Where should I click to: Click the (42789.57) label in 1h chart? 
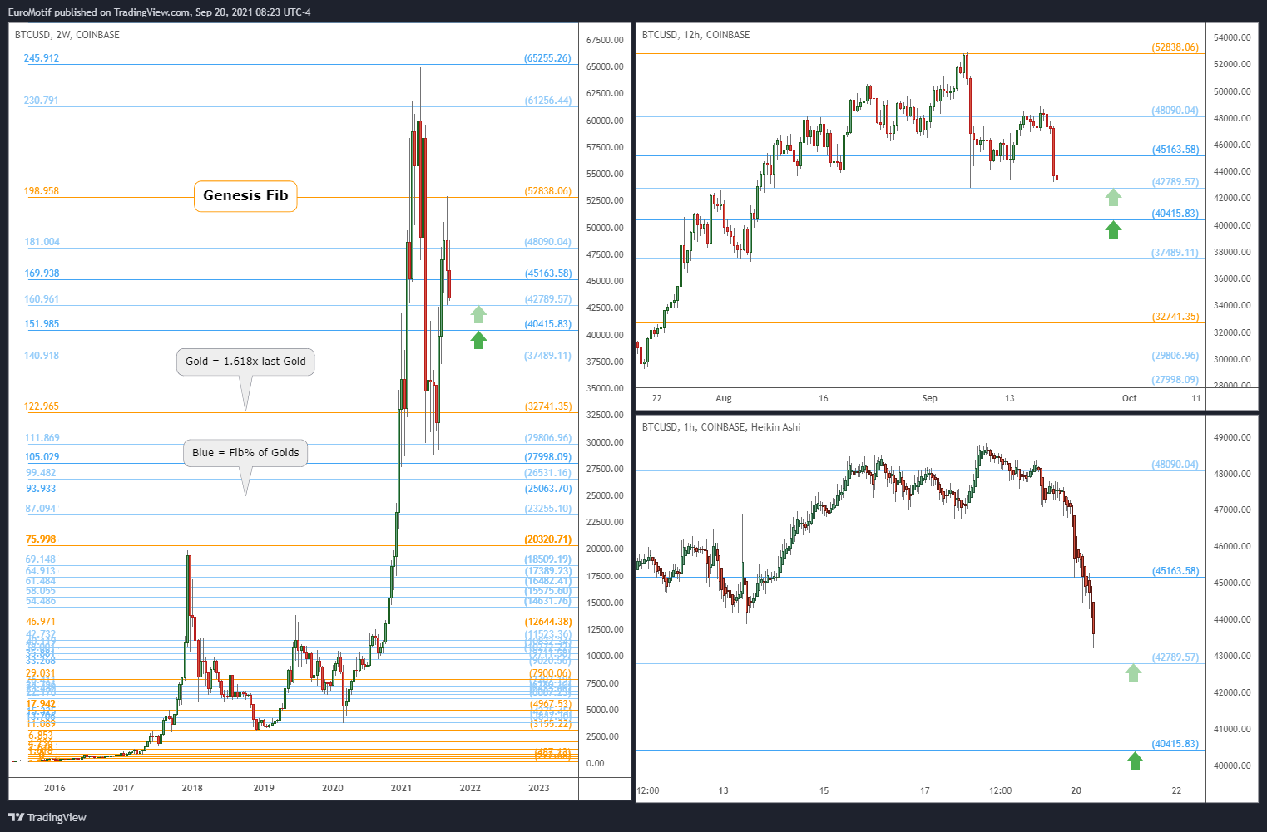(1175, 657)
